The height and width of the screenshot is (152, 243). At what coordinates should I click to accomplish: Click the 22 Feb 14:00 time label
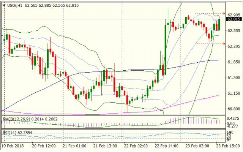tap(166, 146)
